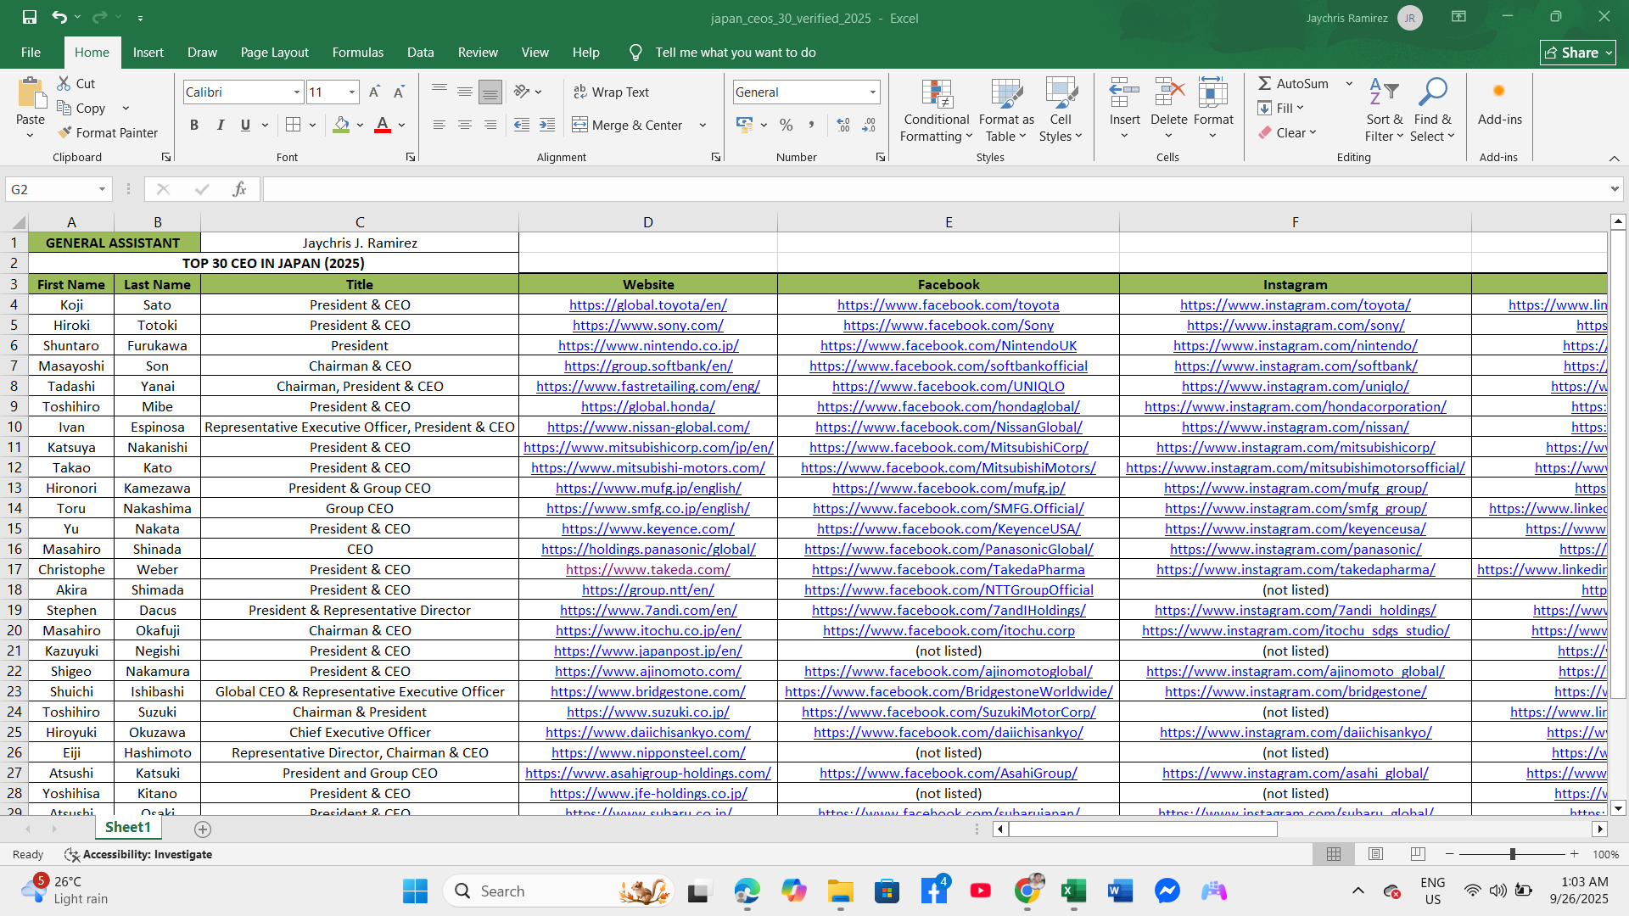Open the Toyota website hyperlink

[x=647, y=304]
